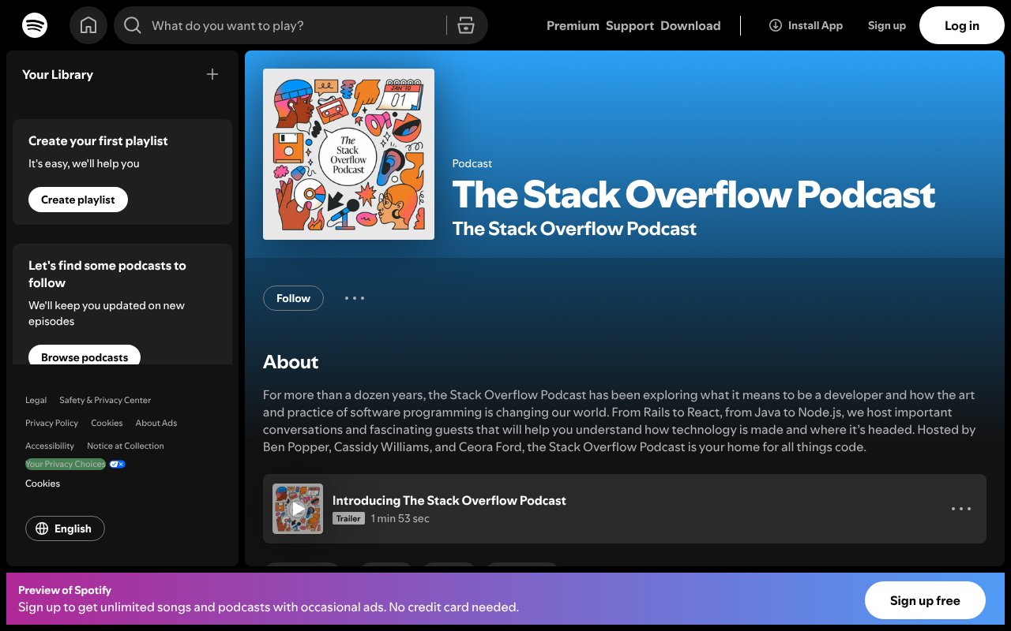Click the Create playlist button
This screenshot has width=1011, height=631.
tap(78, 200)
